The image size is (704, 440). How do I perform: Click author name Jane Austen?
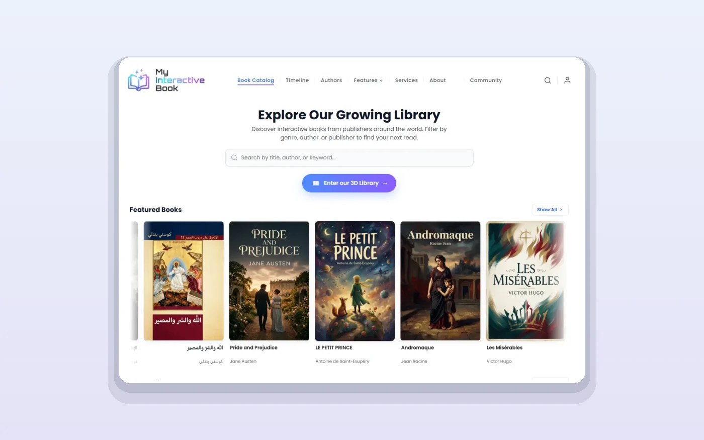click(x=243, y=361)
